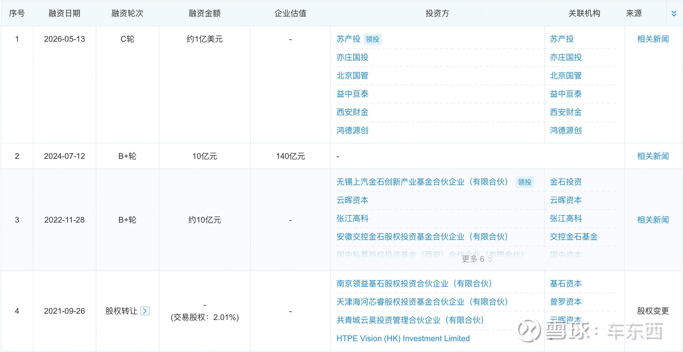Viewport: 683px width, 352px height.
Task: Open the 交控金石基金 associated institution link
Action: [574, 237]
